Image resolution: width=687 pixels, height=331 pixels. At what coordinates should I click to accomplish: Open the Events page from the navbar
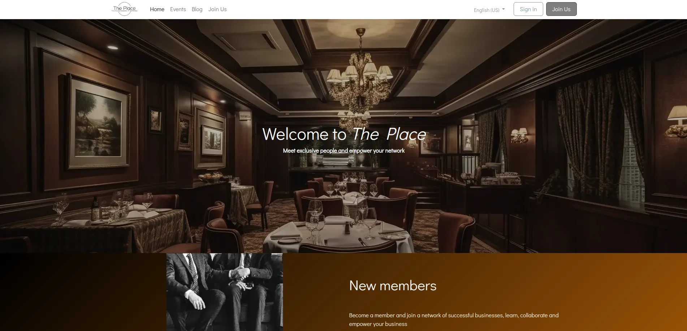178,9
